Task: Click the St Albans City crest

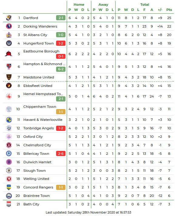Action: click(9, 35)
